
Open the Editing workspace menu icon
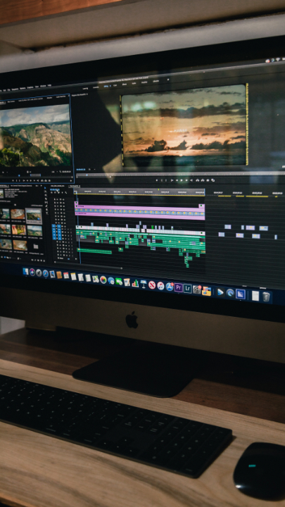tap(110, 87)
